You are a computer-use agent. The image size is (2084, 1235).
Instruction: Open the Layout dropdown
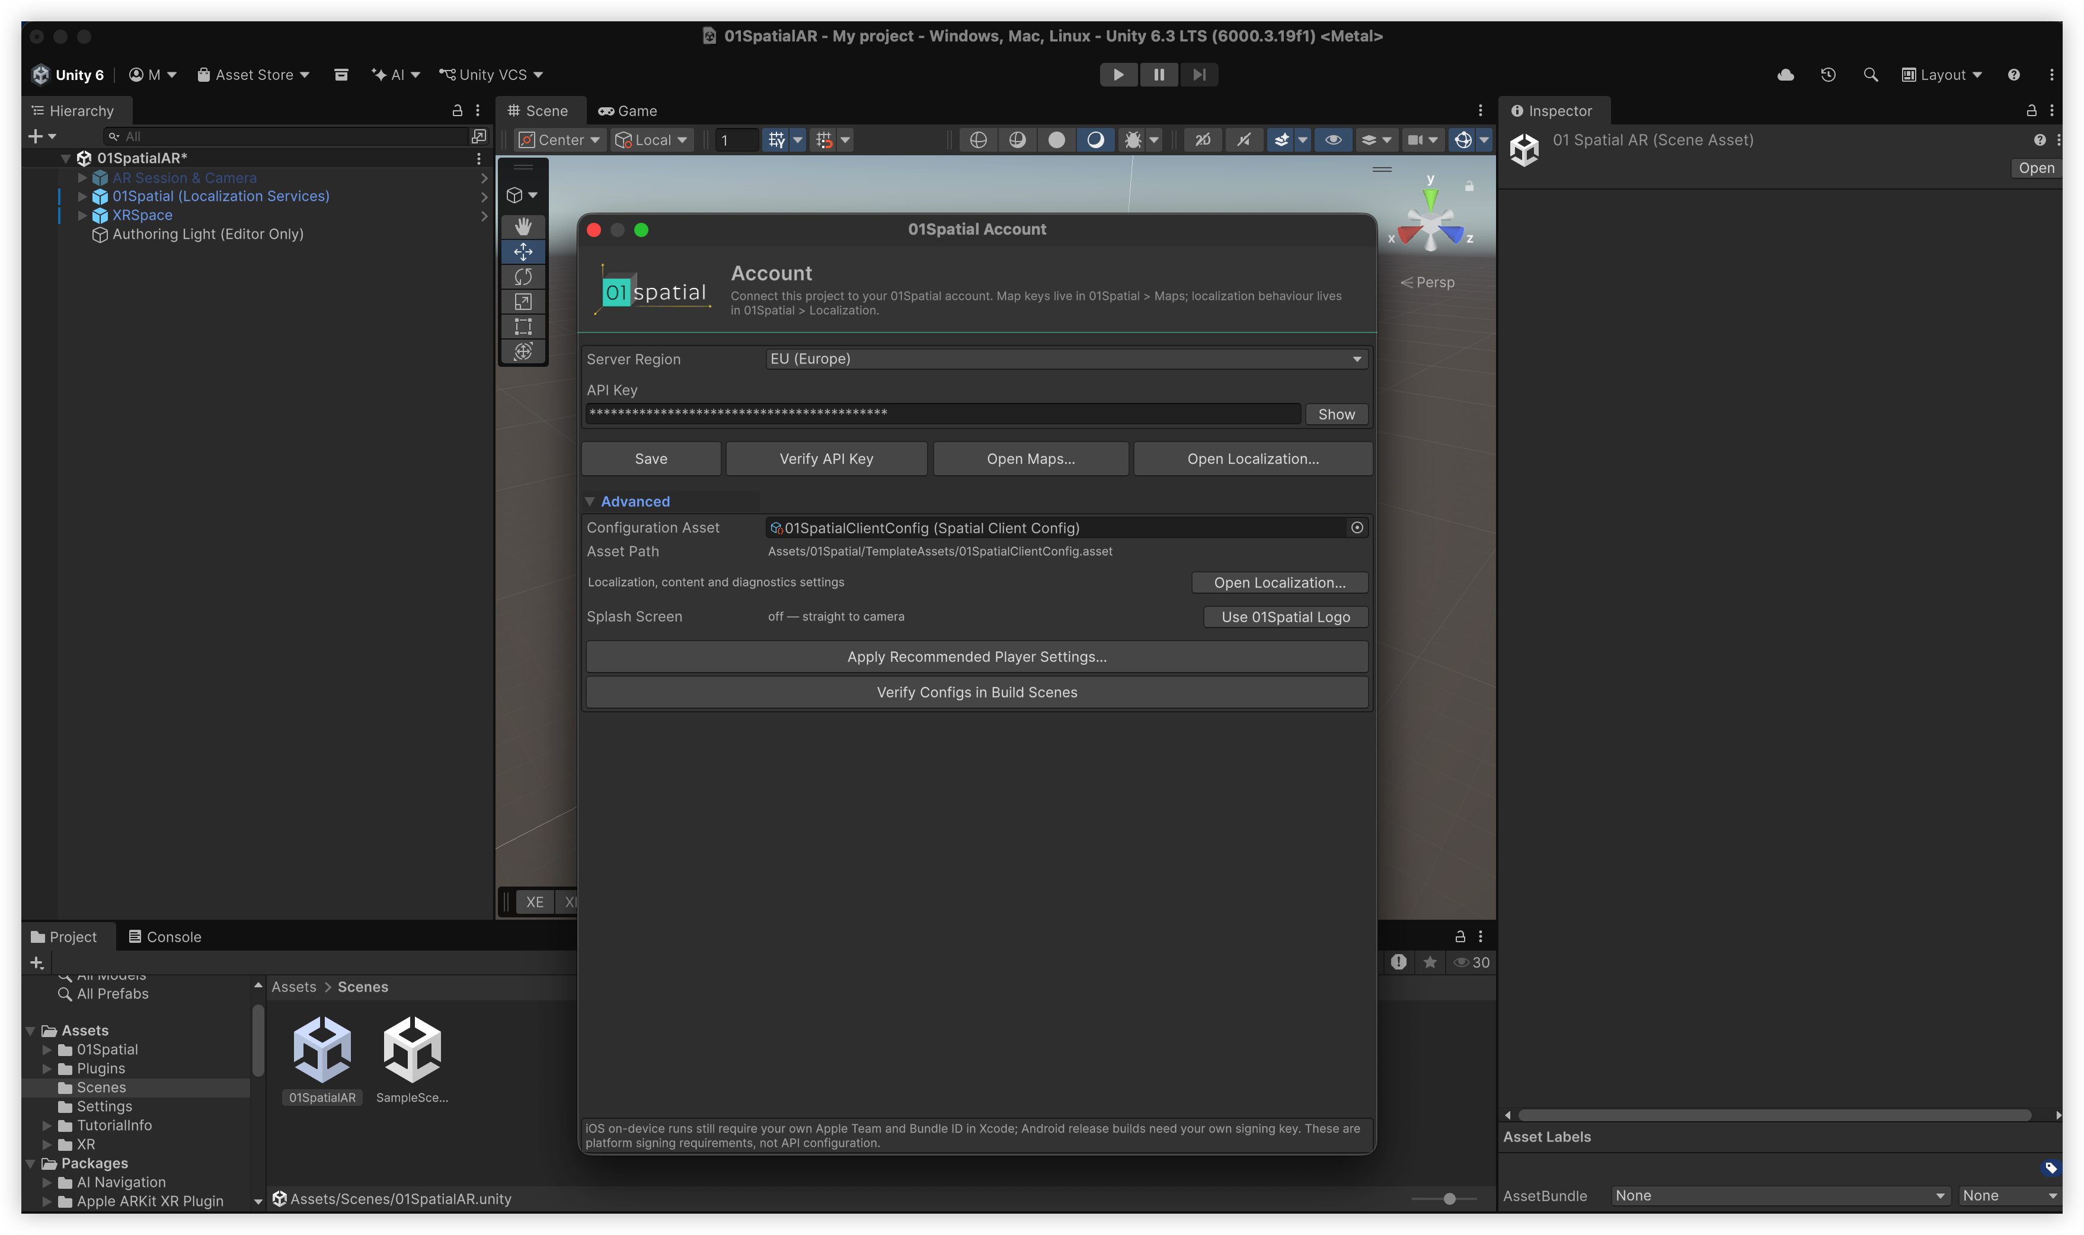click(1942, 75)
